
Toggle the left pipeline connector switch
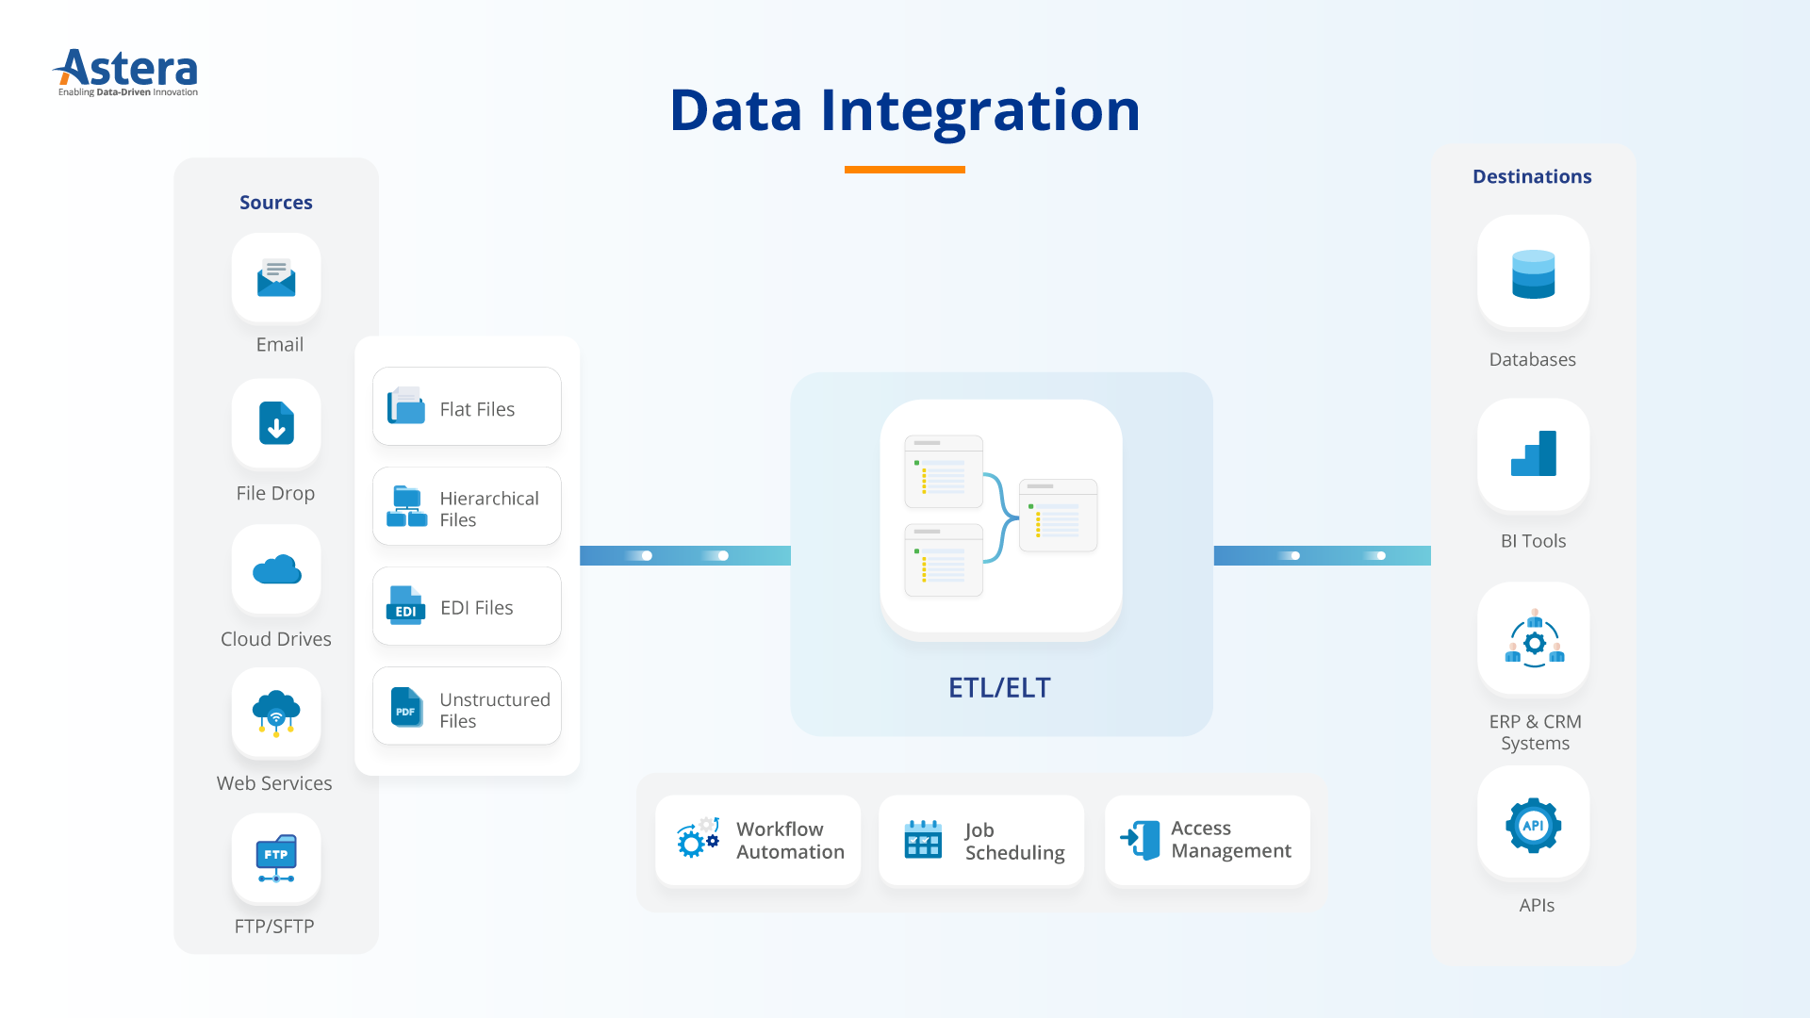[x=643, y=554]
